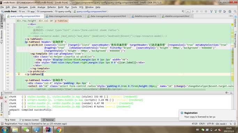238x133 pixels.
Task: Click div.row.height breadcrumb in editor
Action: (x=26, y=21)
